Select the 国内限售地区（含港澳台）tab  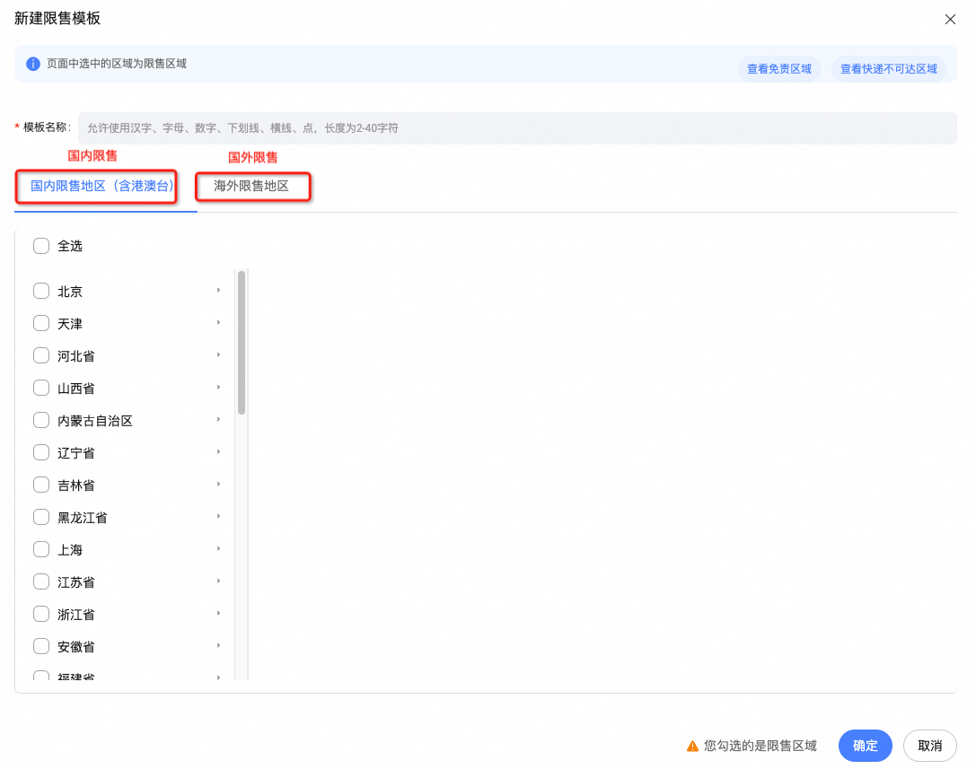(x=102, y=186)
